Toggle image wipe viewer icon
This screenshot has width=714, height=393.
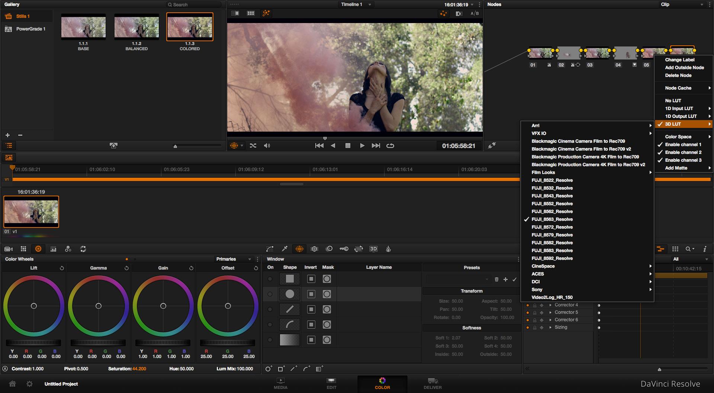(235, 13)
